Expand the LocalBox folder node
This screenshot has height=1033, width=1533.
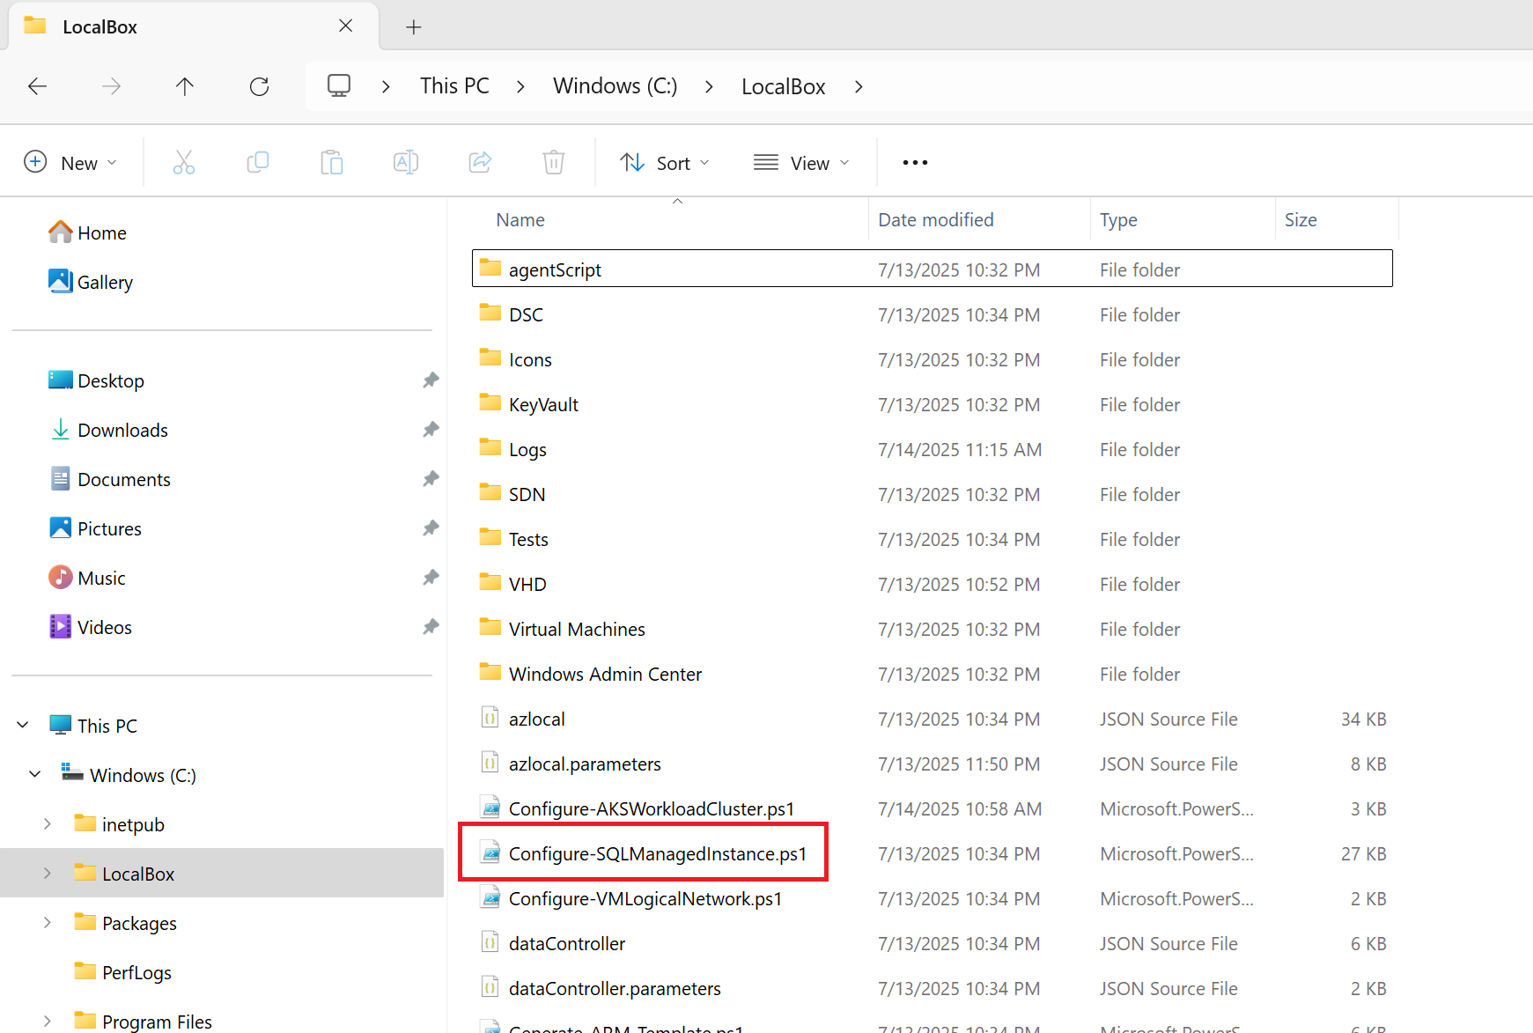click(x=48, y=874)
